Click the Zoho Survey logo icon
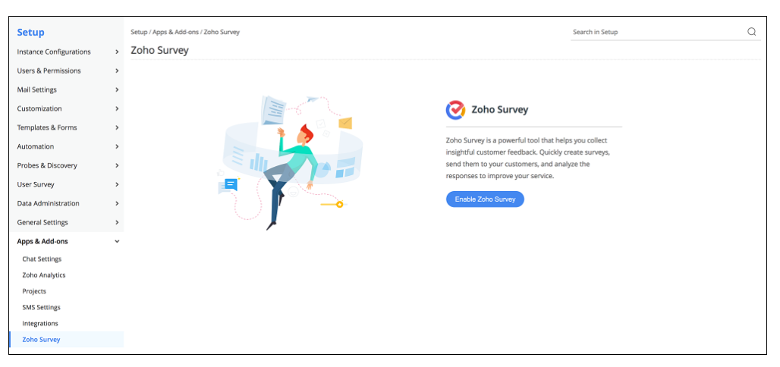780x367 pixels. point(455,110)
